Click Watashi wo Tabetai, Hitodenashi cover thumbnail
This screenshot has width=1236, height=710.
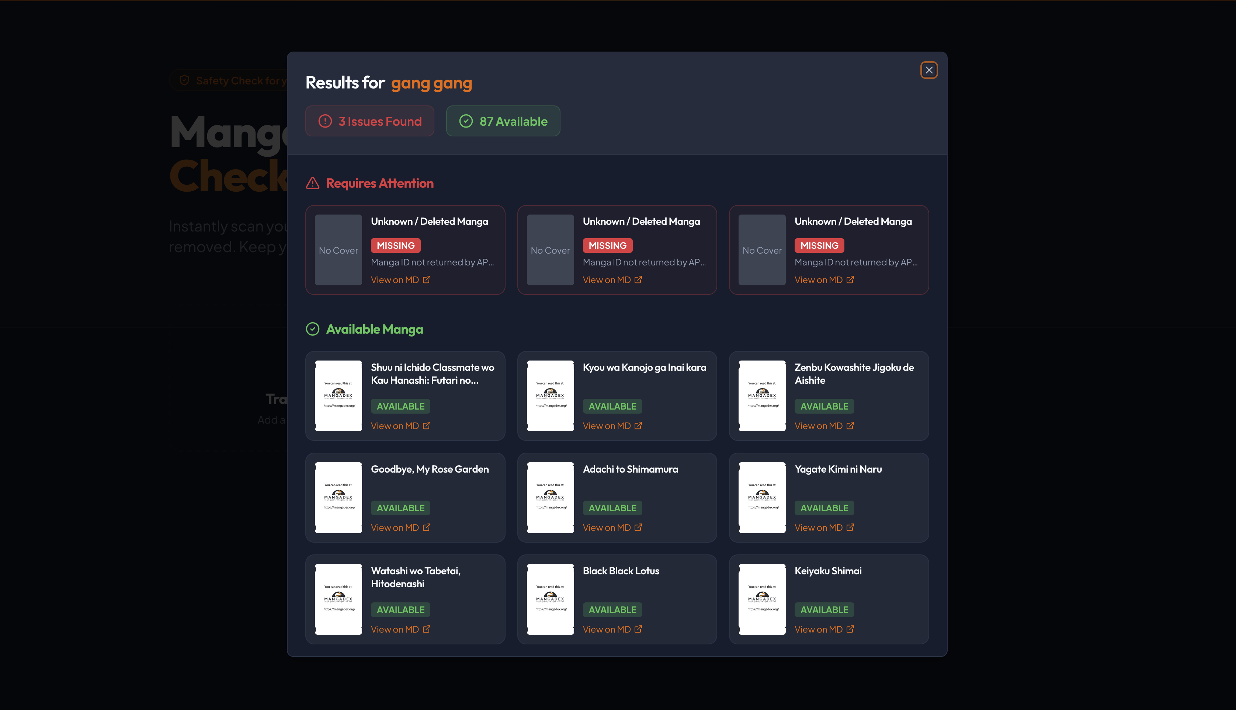338,599
